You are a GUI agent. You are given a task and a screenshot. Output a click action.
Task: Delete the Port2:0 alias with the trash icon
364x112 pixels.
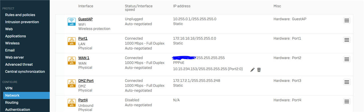tap(259, 70)
